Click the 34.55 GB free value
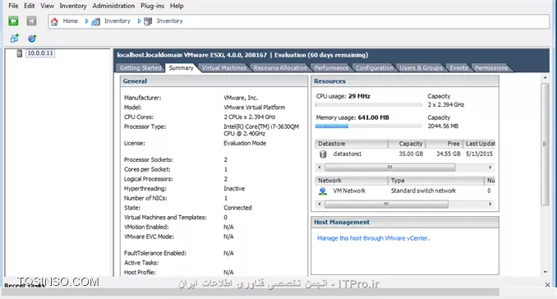This screenshot has width=557, height=299. pos(449,154)
